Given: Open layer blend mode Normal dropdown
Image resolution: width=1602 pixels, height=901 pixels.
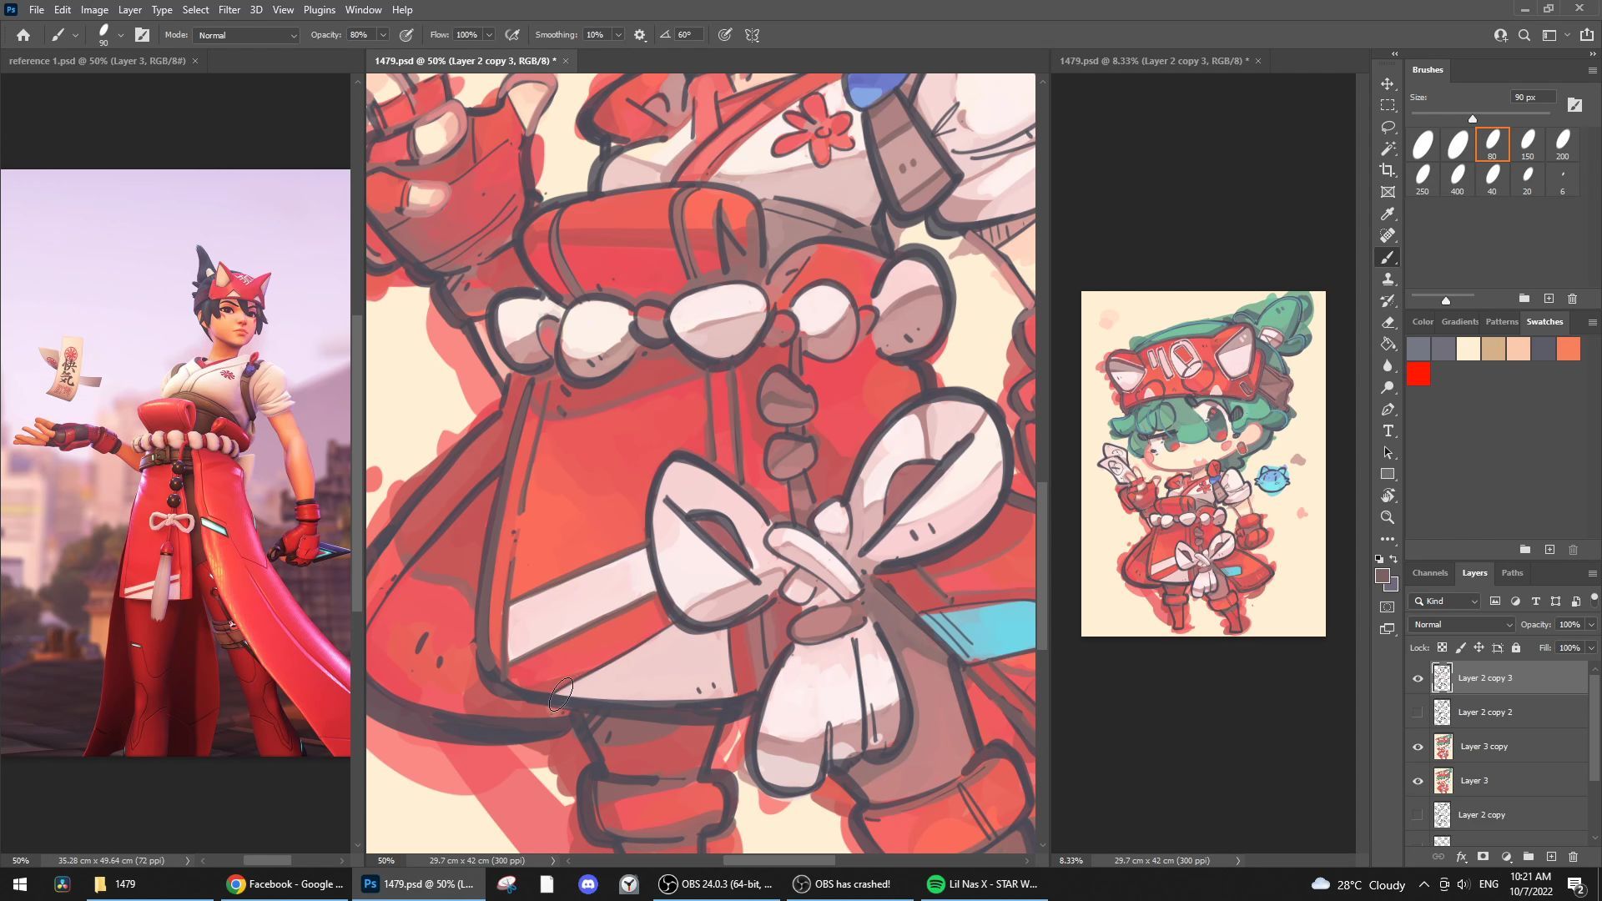Looking at the screenshot, I should (x=1462, y=625).
